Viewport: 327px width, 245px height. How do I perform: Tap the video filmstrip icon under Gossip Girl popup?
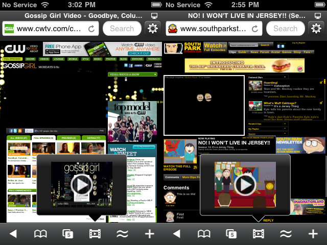coord(95,234)
